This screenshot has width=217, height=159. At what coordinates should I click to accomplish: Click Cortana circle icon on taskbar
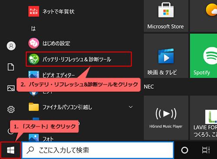pyautogui.click(x=184, y=150)
